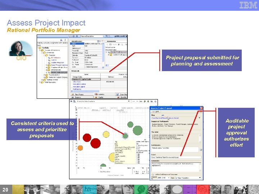Select the Expense & Capital Costs row
Viewport: 259px width, 194px height.
pyautogui.click(x=86, y=79)
